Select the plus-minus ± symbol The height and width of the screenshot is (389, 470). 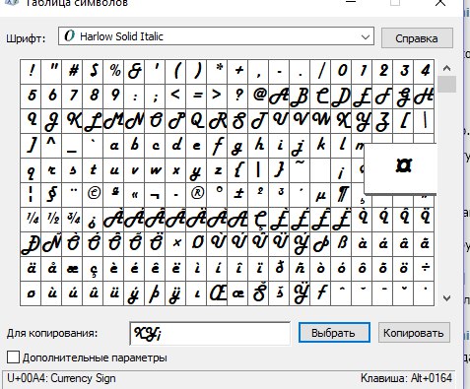(237, 194)
